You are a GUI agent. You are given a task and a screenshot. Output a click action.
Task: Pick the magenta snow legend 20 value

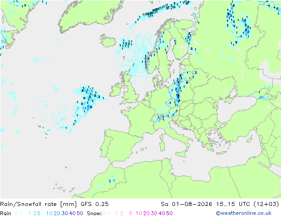coord(146,213)
